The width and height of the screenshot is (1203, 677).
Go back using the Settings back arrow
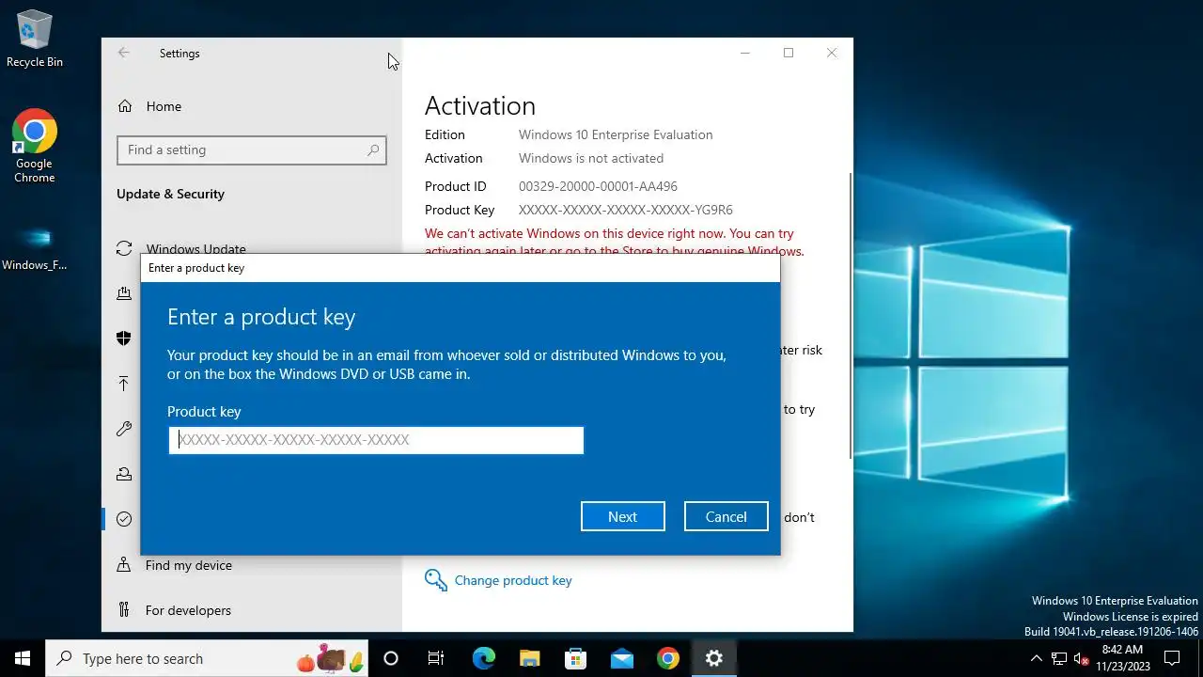pos(123,54)
